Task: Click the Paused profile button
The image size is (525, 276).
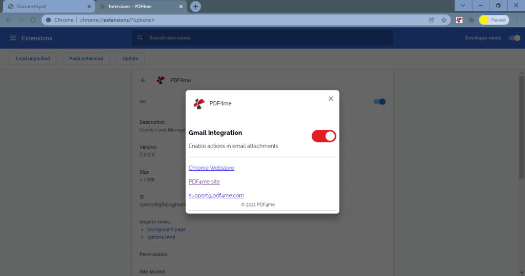Action: (494, 20)
